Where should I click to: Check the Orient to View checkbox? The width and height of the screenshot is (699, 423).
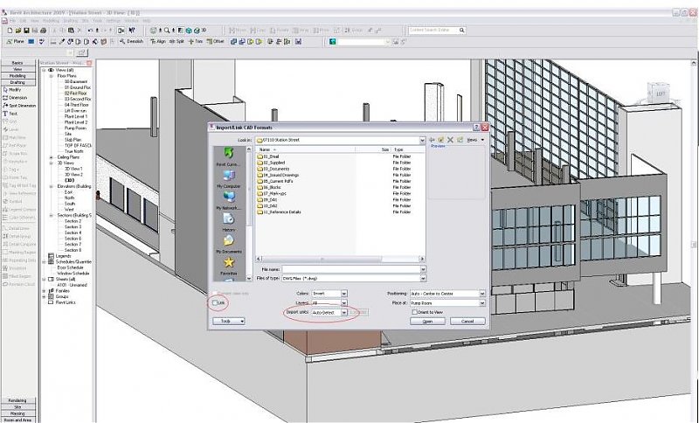(414, 313)
